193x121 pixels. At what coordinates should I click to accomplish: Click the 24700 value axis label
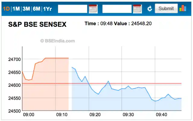(14, 59)
